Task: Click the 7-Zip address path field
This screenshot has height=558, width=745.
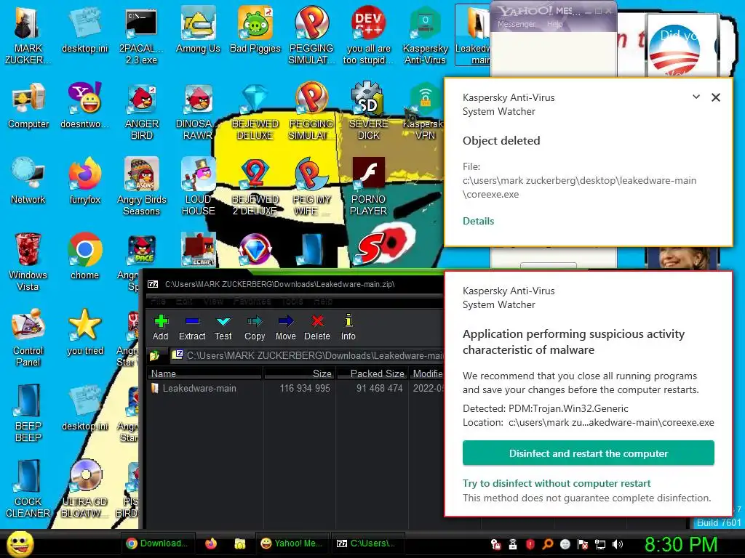Action: coord(307,355)
